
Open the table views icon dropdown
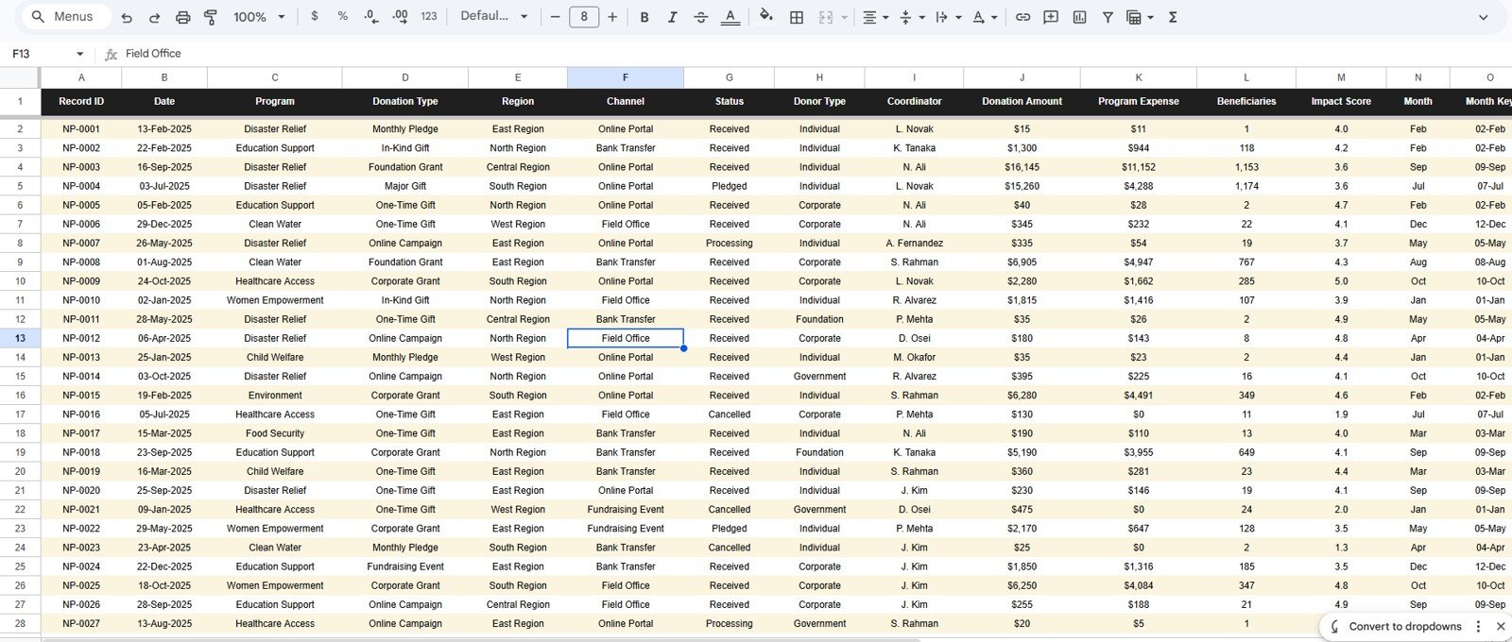tap(1140, 17)
